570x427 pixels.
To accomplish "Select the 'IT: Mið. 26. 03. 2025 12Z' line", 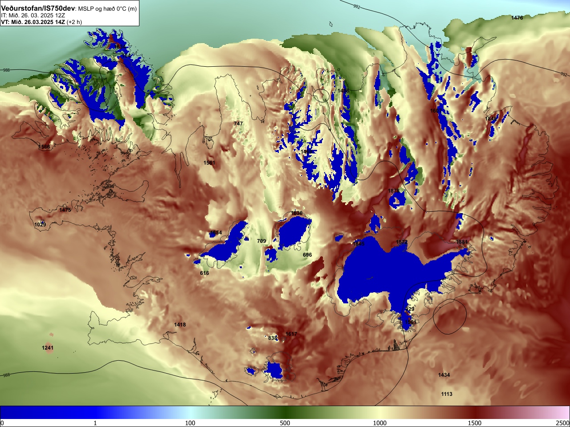I will 33,16.
